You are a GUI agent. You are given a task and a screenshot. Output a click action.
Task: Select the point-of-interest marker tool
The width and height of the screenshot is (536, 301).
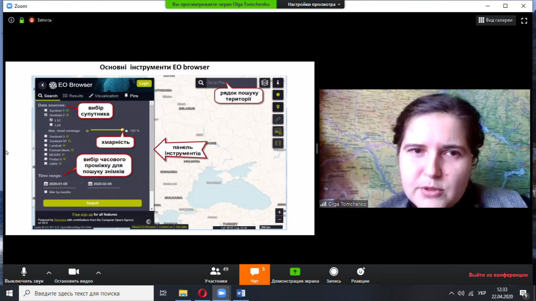coord(278,107)
